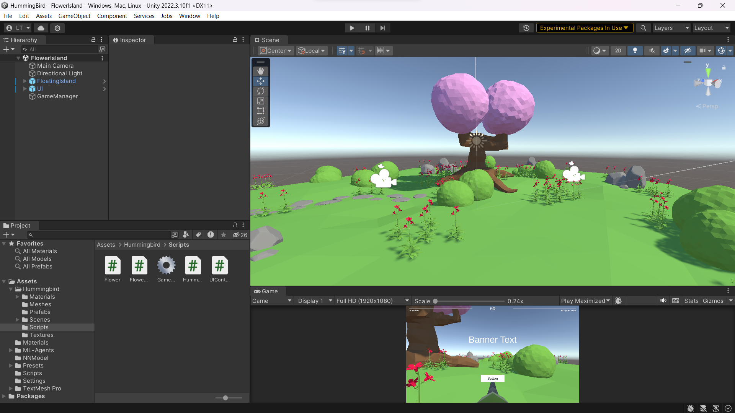Open the Undo History icon

[x=526, y=28]
